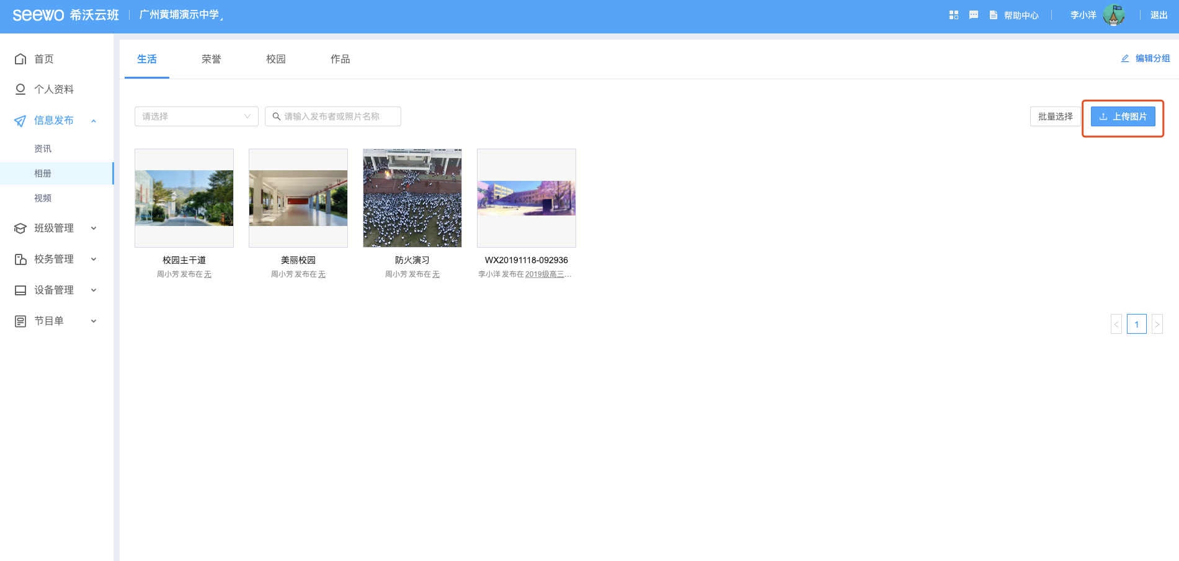
Task: Click the magnifier icon in search box
Action: [277, 116]
